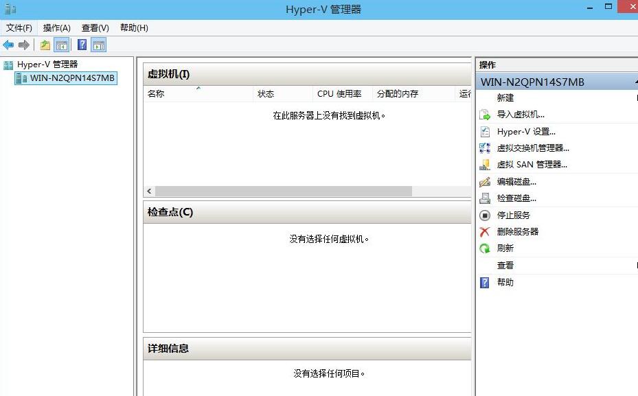This screenshot has width=638, height=396.
Task: Open Hyper-V 设置... action
Action: (526, 132)
